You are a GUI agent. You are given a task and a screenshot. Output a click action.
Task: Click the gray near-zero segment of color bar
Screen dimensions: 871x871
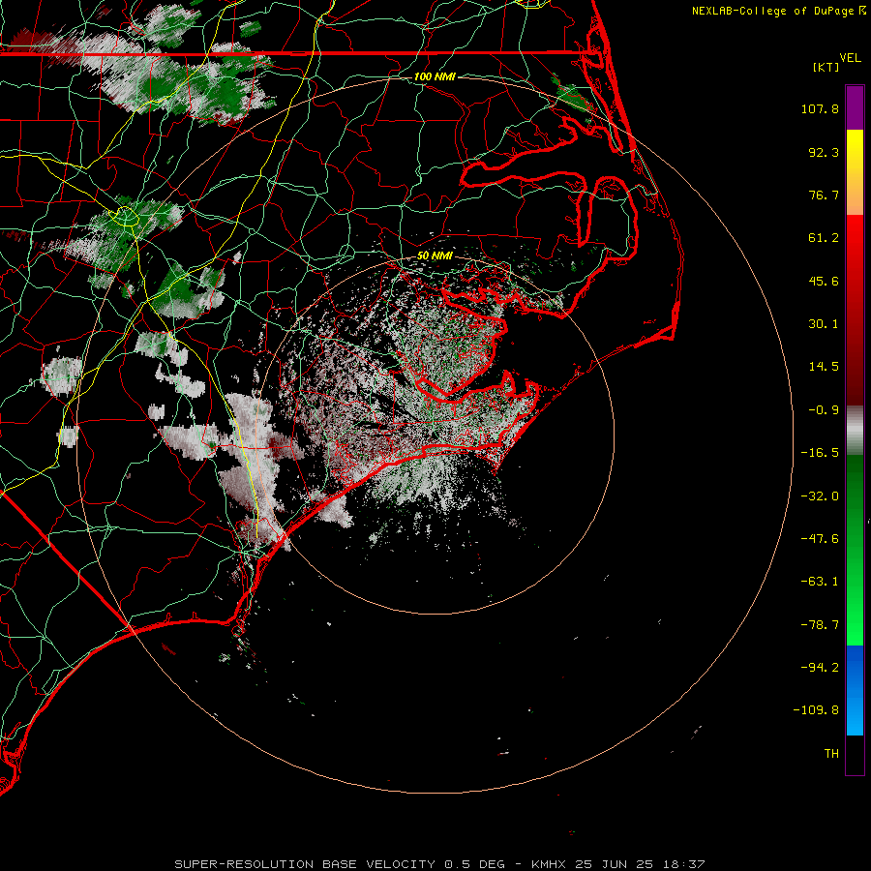[x=855, y=431]
